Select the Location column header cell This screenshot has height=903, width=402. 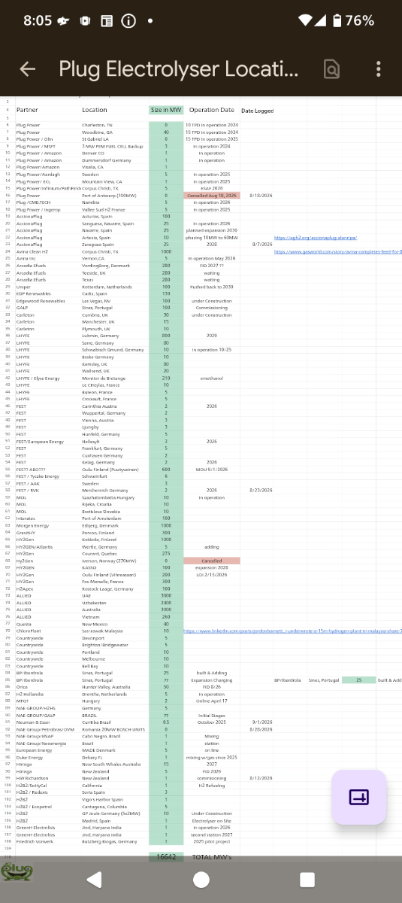pyautogui.click(x=95, y=110)
